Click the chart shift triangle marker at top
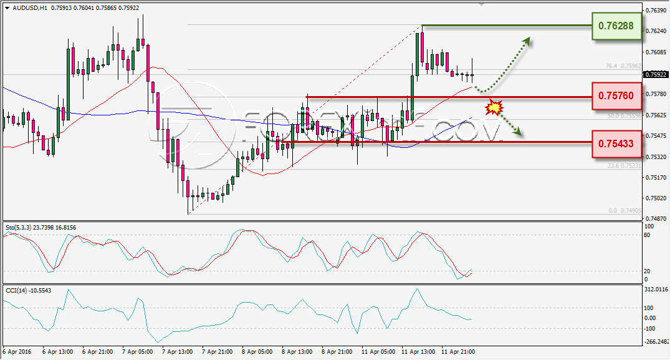The image size is (670, 360). [x=482, y=5]
